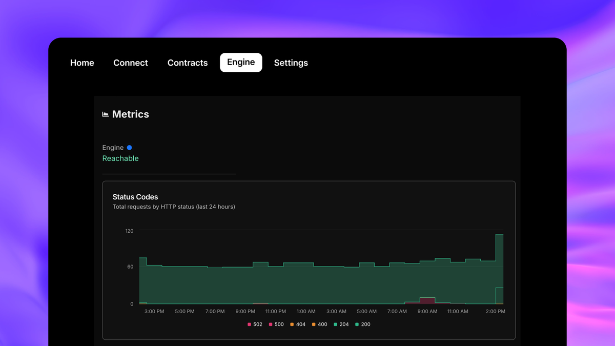This screenshot has height=346, width=615.
Task: Click the 500 legend color marker
Action: [270, 324]
